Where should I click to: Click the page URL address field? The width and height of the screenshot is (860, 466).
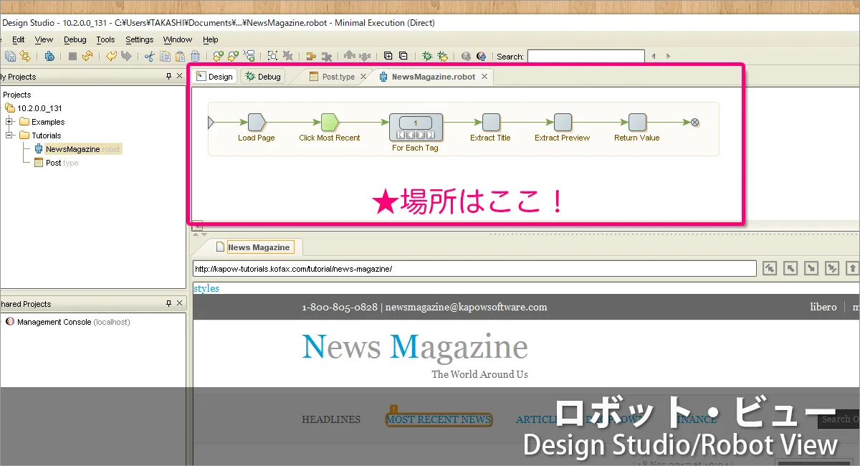click(x=474, y=269)
